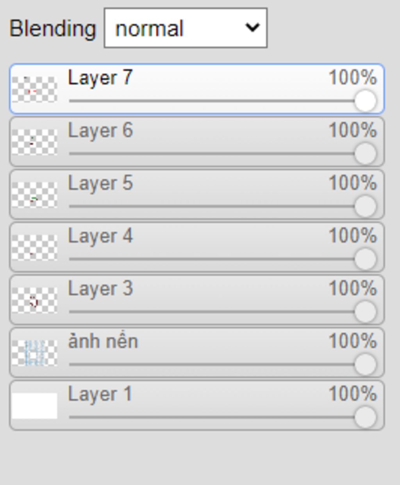
Task: Click the Layer 6 thumbnail
Action: [x=34, y=142]
